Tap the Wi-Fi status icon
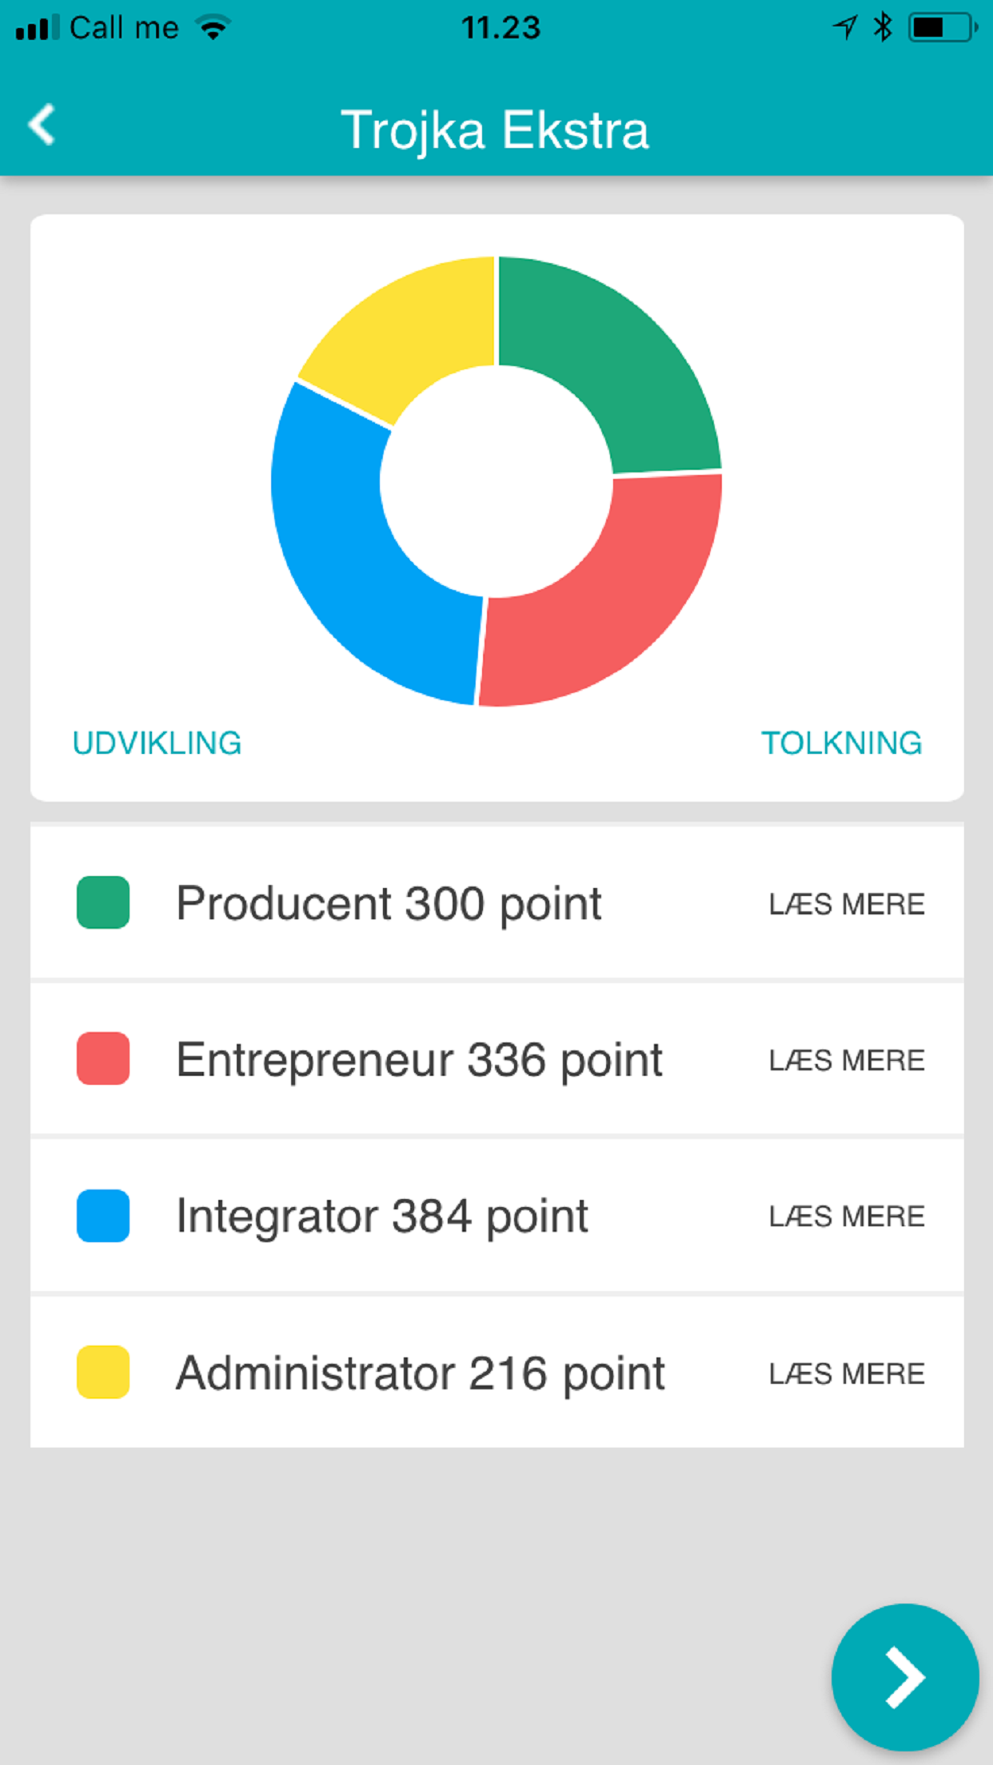This screenshot has height=1765, width=993. 213,28
